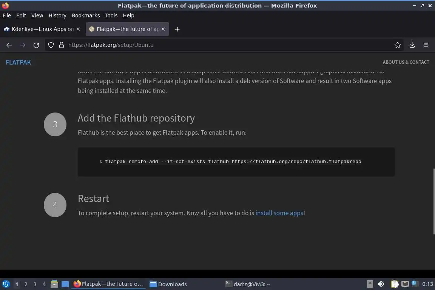Screen dimensions: 435x290
Task: Open the History menu
Action: point(57,15)
